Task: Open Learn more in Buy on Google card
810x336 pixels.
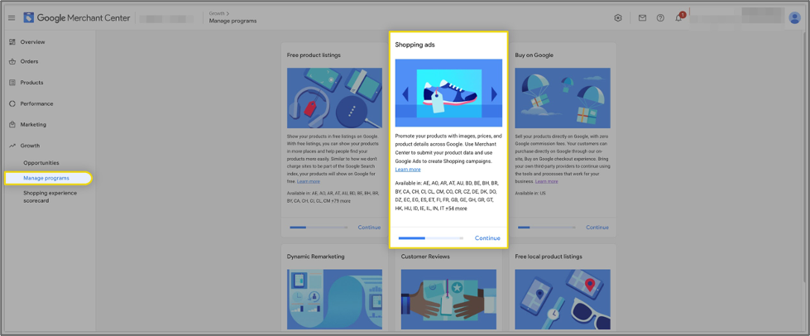Action: [547, 181]
